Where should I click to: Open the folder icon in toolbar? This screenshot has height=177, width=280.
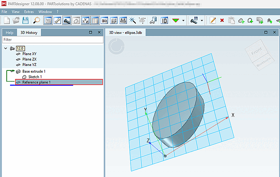(x=16, y=20)
